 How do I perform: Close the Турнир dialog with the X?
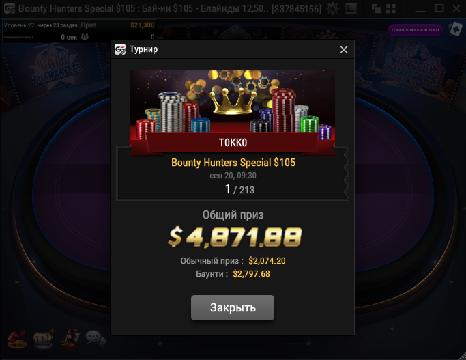click(x=344, y=49)
